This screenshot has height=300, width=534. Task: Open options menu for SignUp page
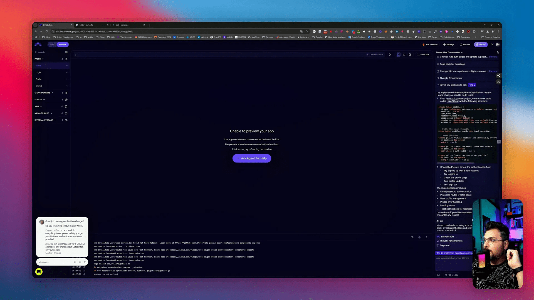[67, 86]
